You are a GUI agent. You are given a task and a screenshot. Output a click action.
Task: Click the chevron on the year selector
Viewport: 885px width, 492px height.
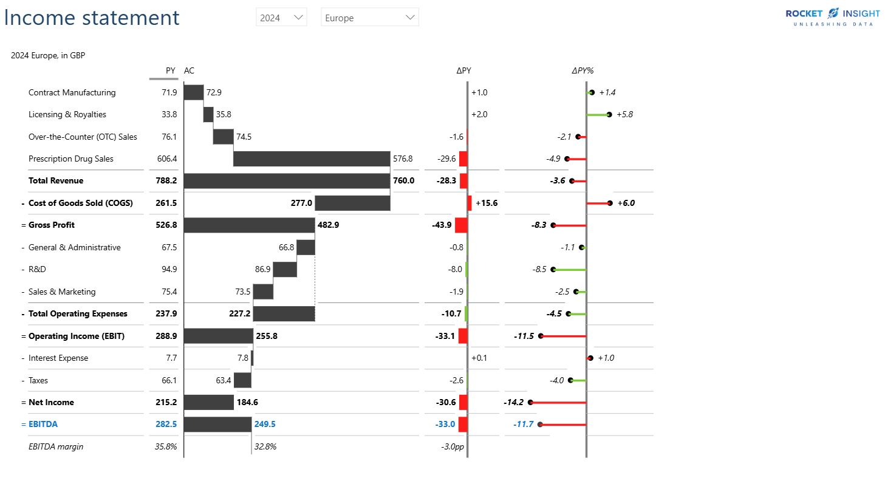pos(299,17)
